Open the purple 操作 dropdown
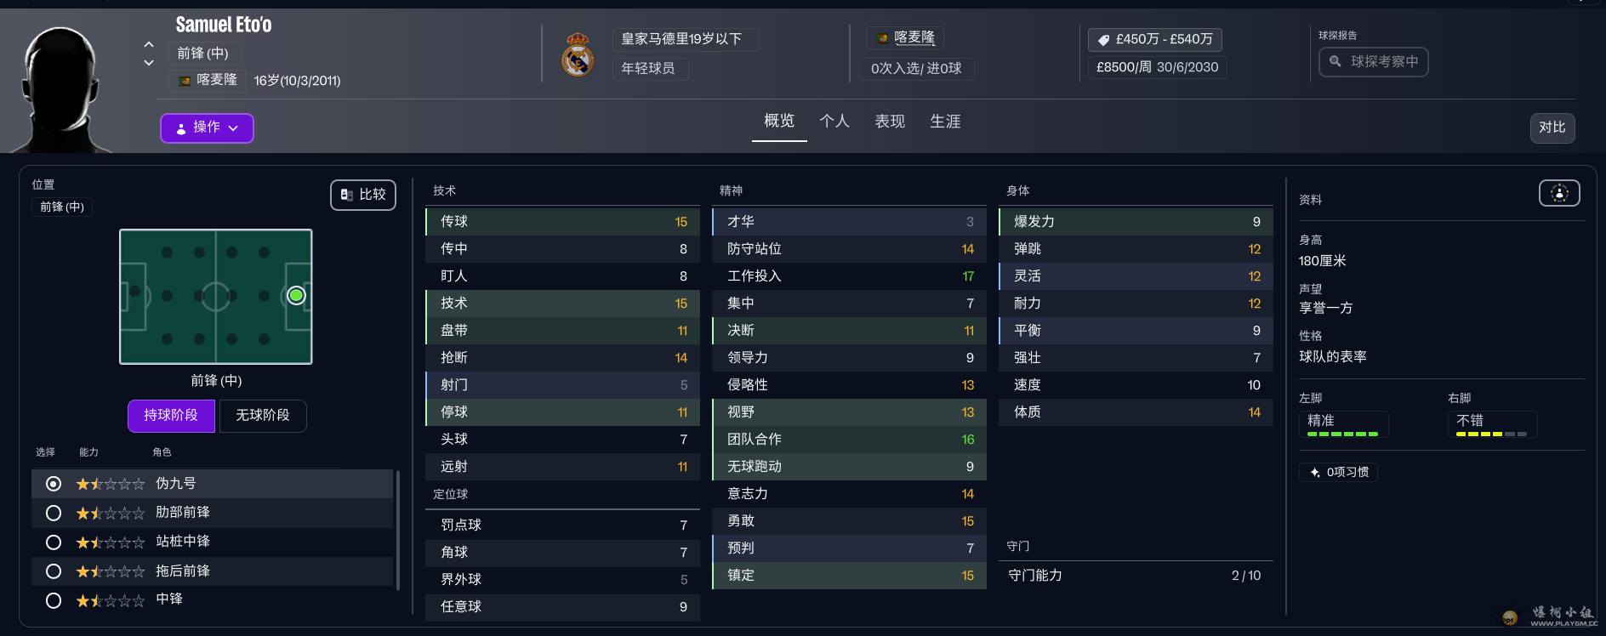This screenshot has height=636, width=1606. click(x=207, y=128)
